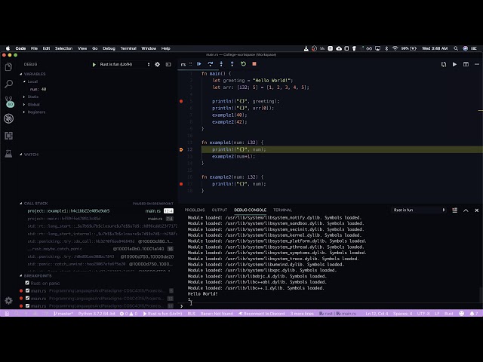Grab the debug toolbar drag handle

click(190, 64)
